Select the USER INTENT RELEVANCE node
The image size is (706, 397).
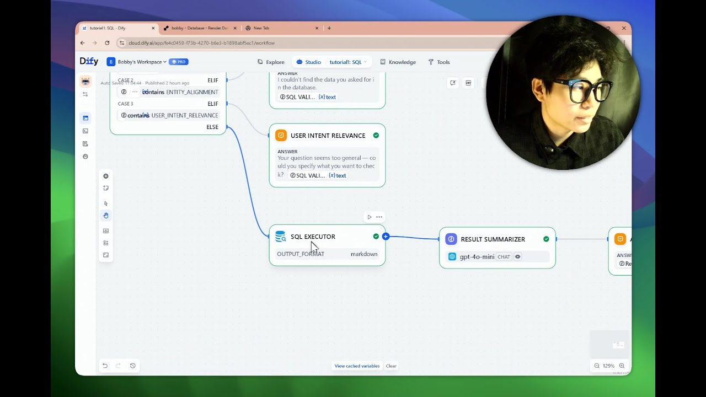(327, 155)
